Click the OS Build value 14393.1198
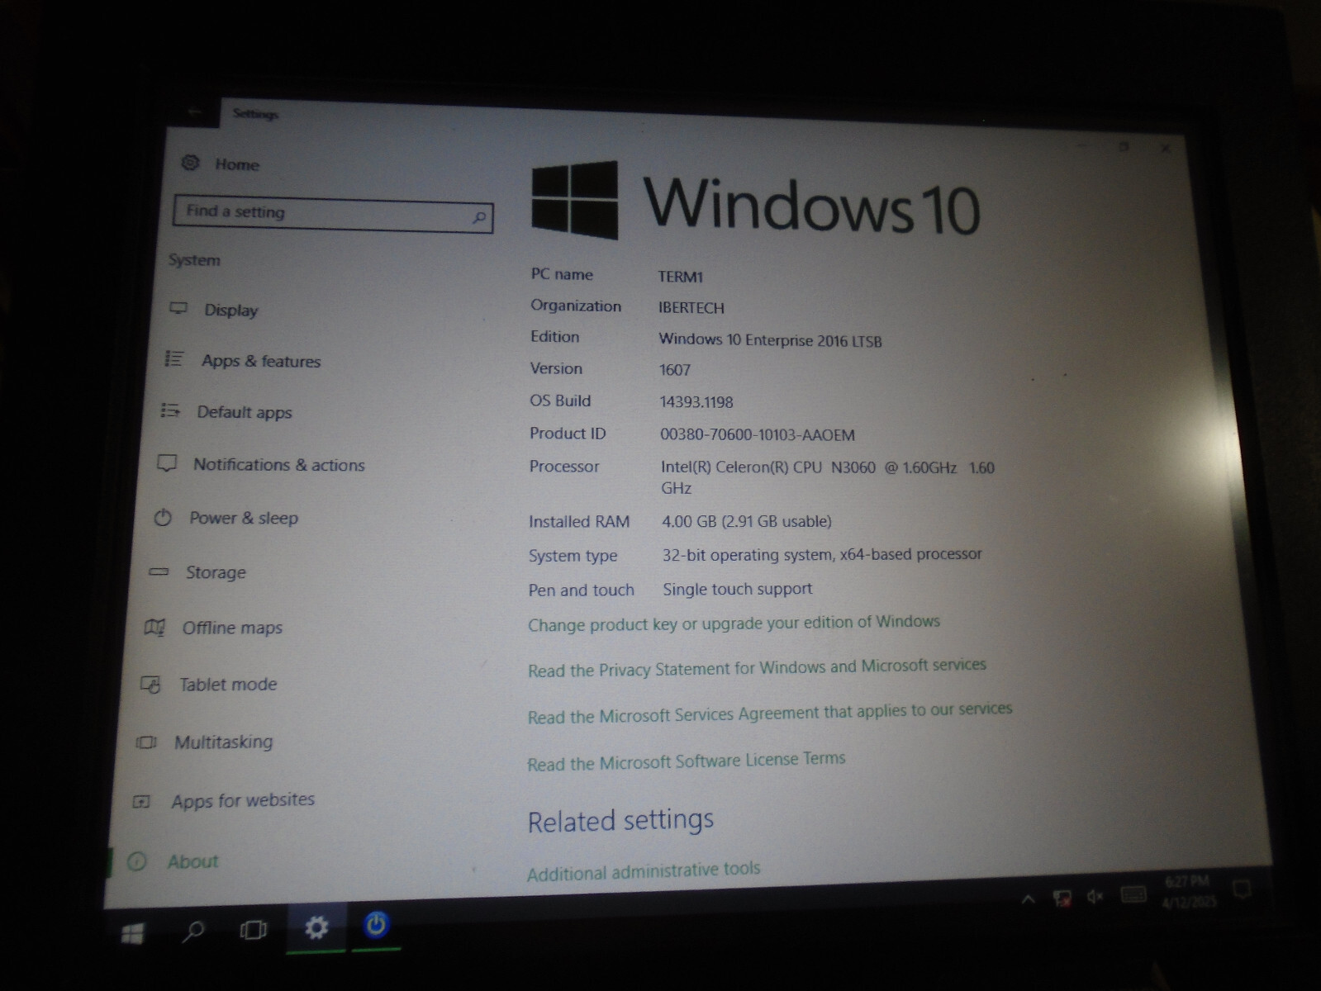Viewport: 1321px width, 991px height. (696, 402)
